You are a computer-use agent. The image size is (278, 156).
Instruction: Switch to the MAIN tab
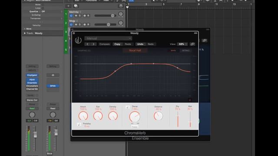[x=173, y=51]
